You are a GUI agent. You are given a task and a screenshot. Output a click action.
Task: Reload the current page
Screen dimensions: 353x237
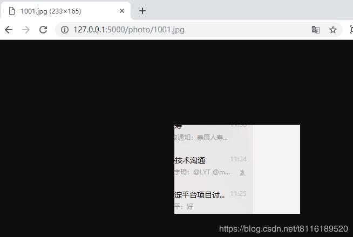[x=43, y=30]
